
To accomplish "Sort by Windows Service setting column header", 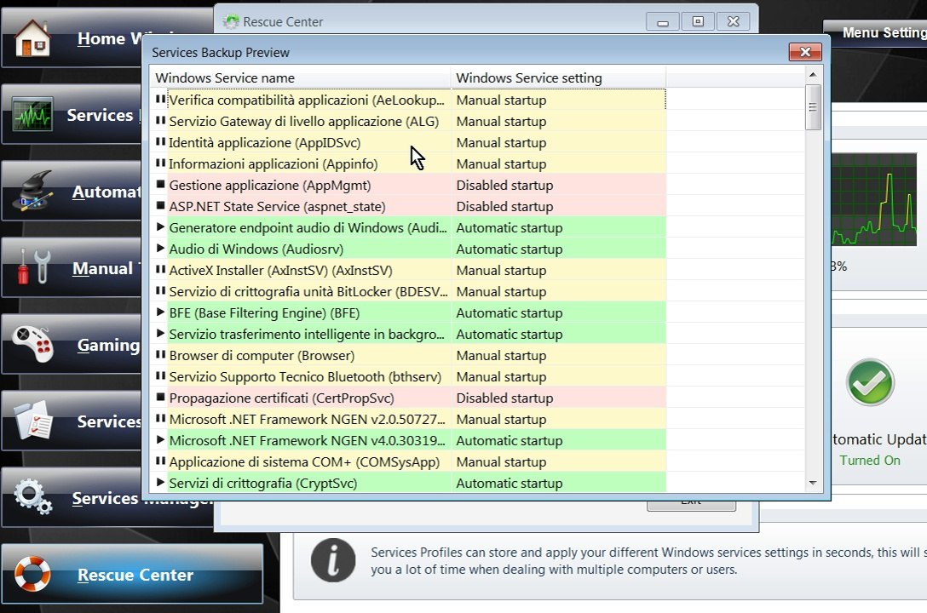I will point(558,77).
